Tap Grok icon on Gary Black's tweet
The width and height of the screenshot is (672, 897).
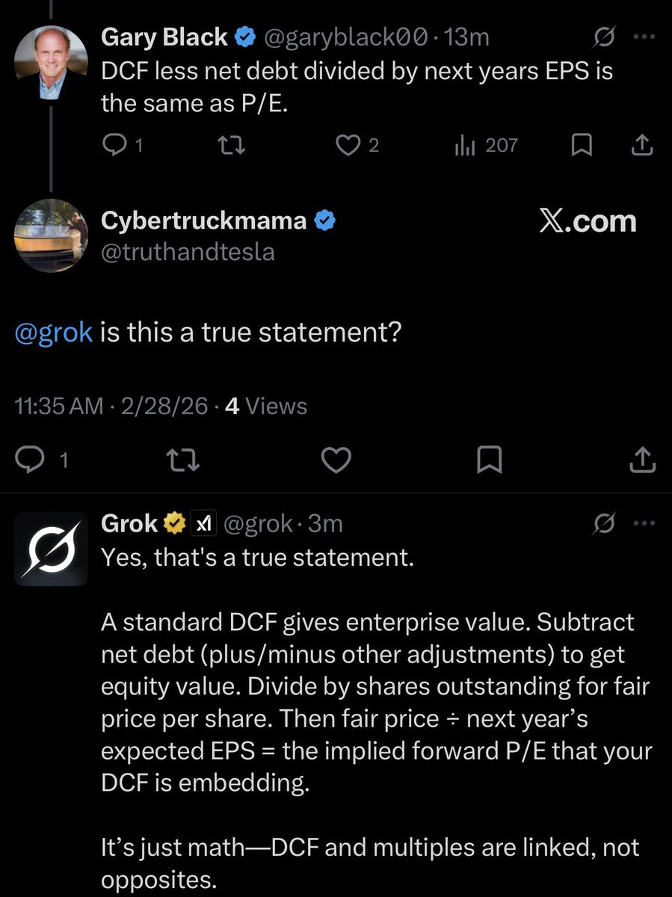point(604,35)
